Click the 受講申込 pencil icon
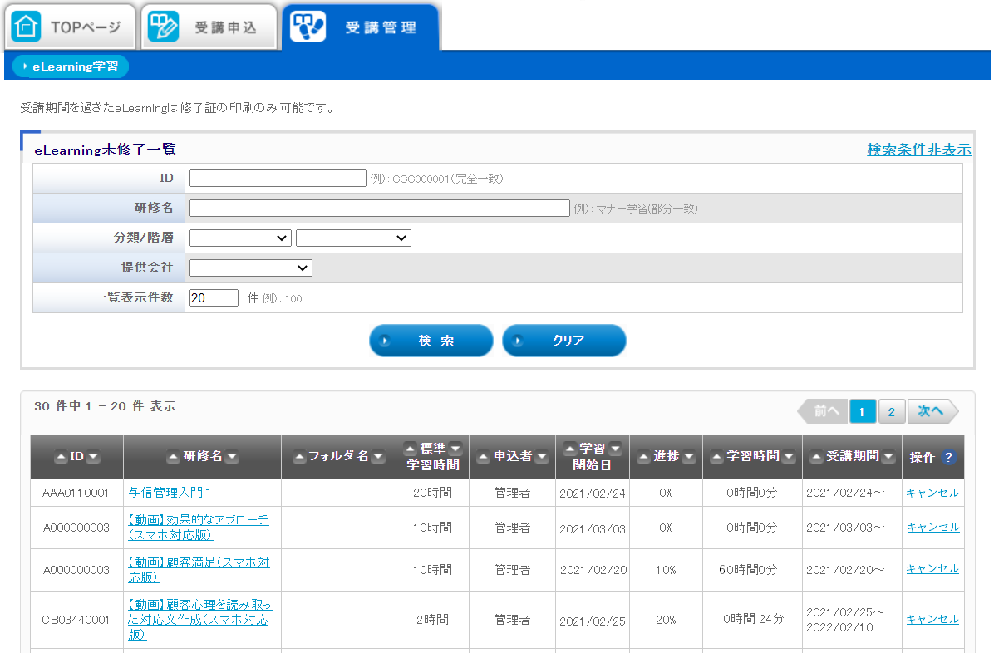This screenshot has width=994, height=653. pyautogui.click(x=163, y=27)
